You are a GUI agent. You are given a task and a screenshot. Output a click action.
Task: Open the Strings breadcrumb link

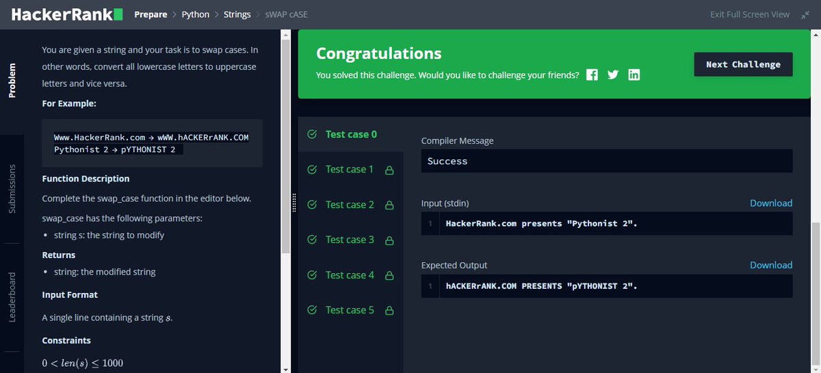coord(237,14)
